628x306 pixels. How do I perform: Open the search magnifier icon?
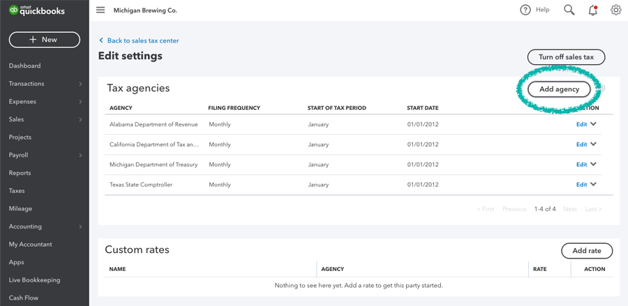coord(569,10)
